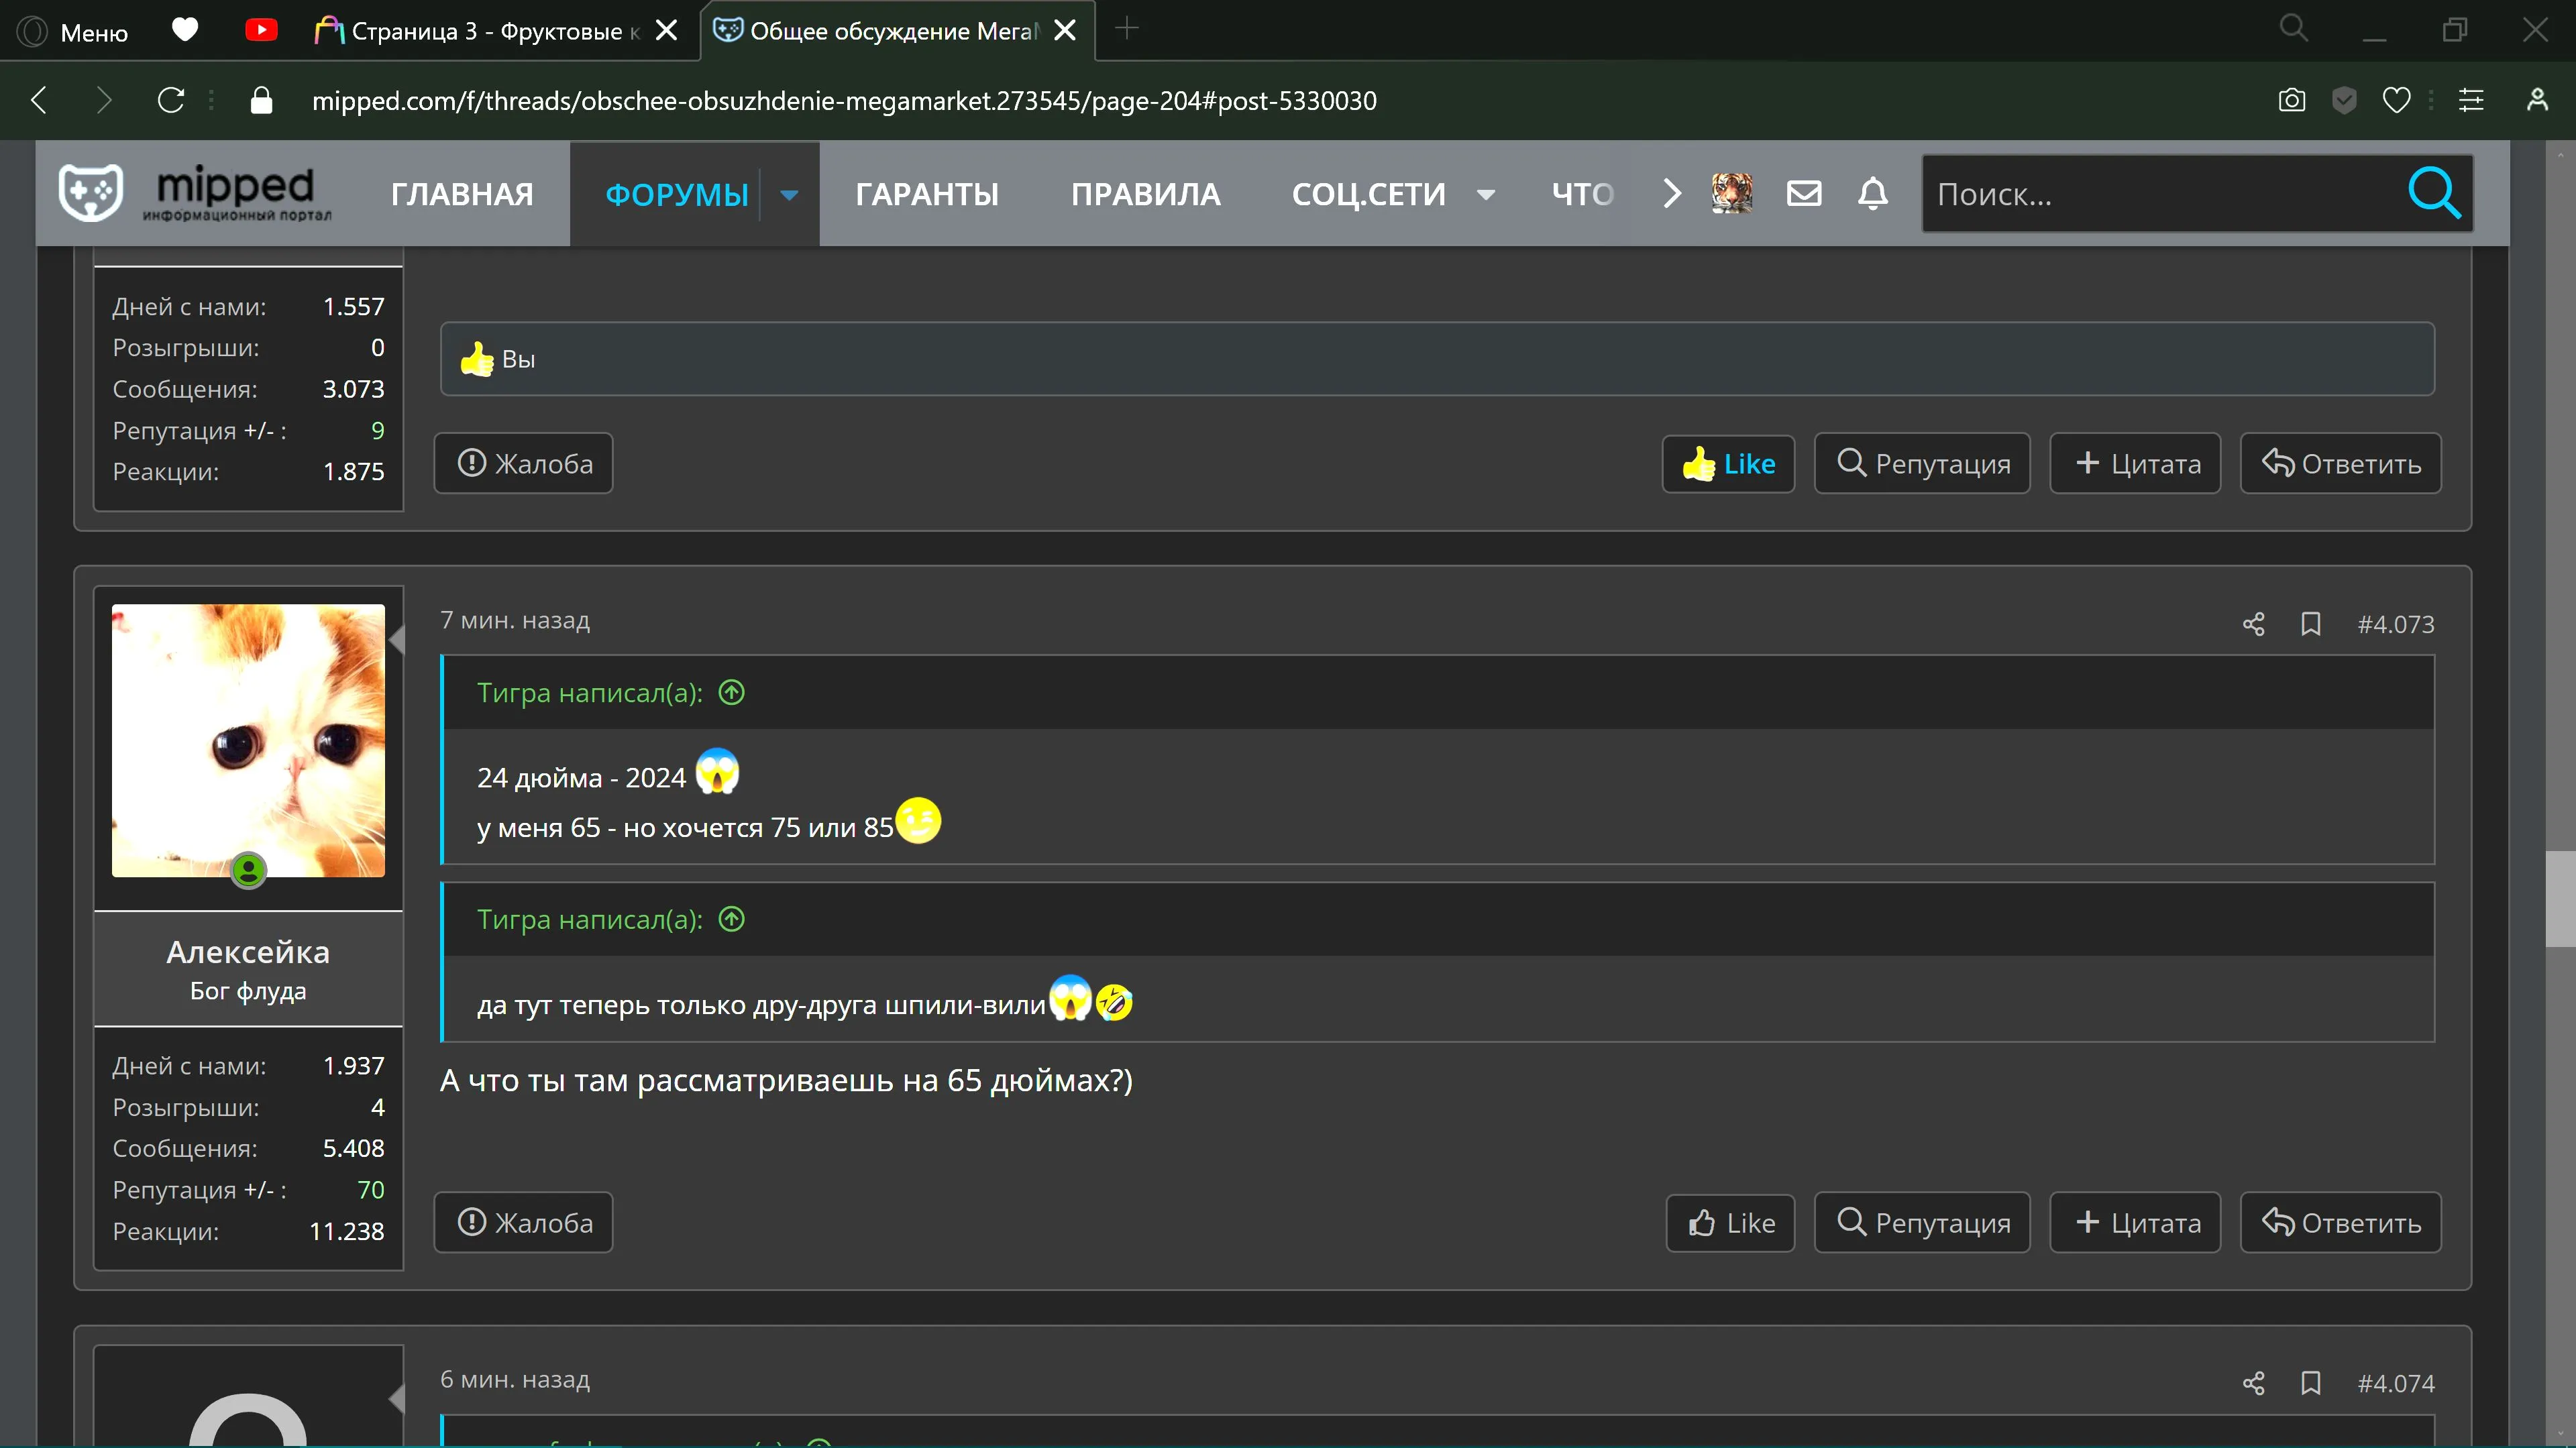Click the mipped logo
This screenshot has width=2576, height=1448.
click(195, 192)
